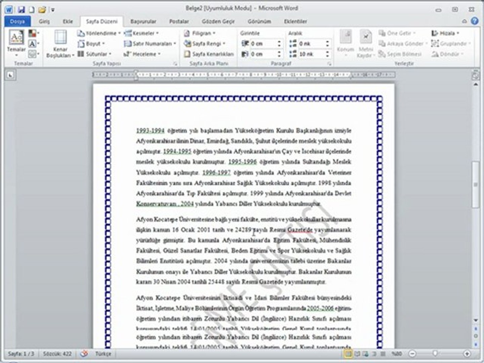Click the zoom in plus button
This screenshot has width=484, height=363.
[x=467, y=354]
